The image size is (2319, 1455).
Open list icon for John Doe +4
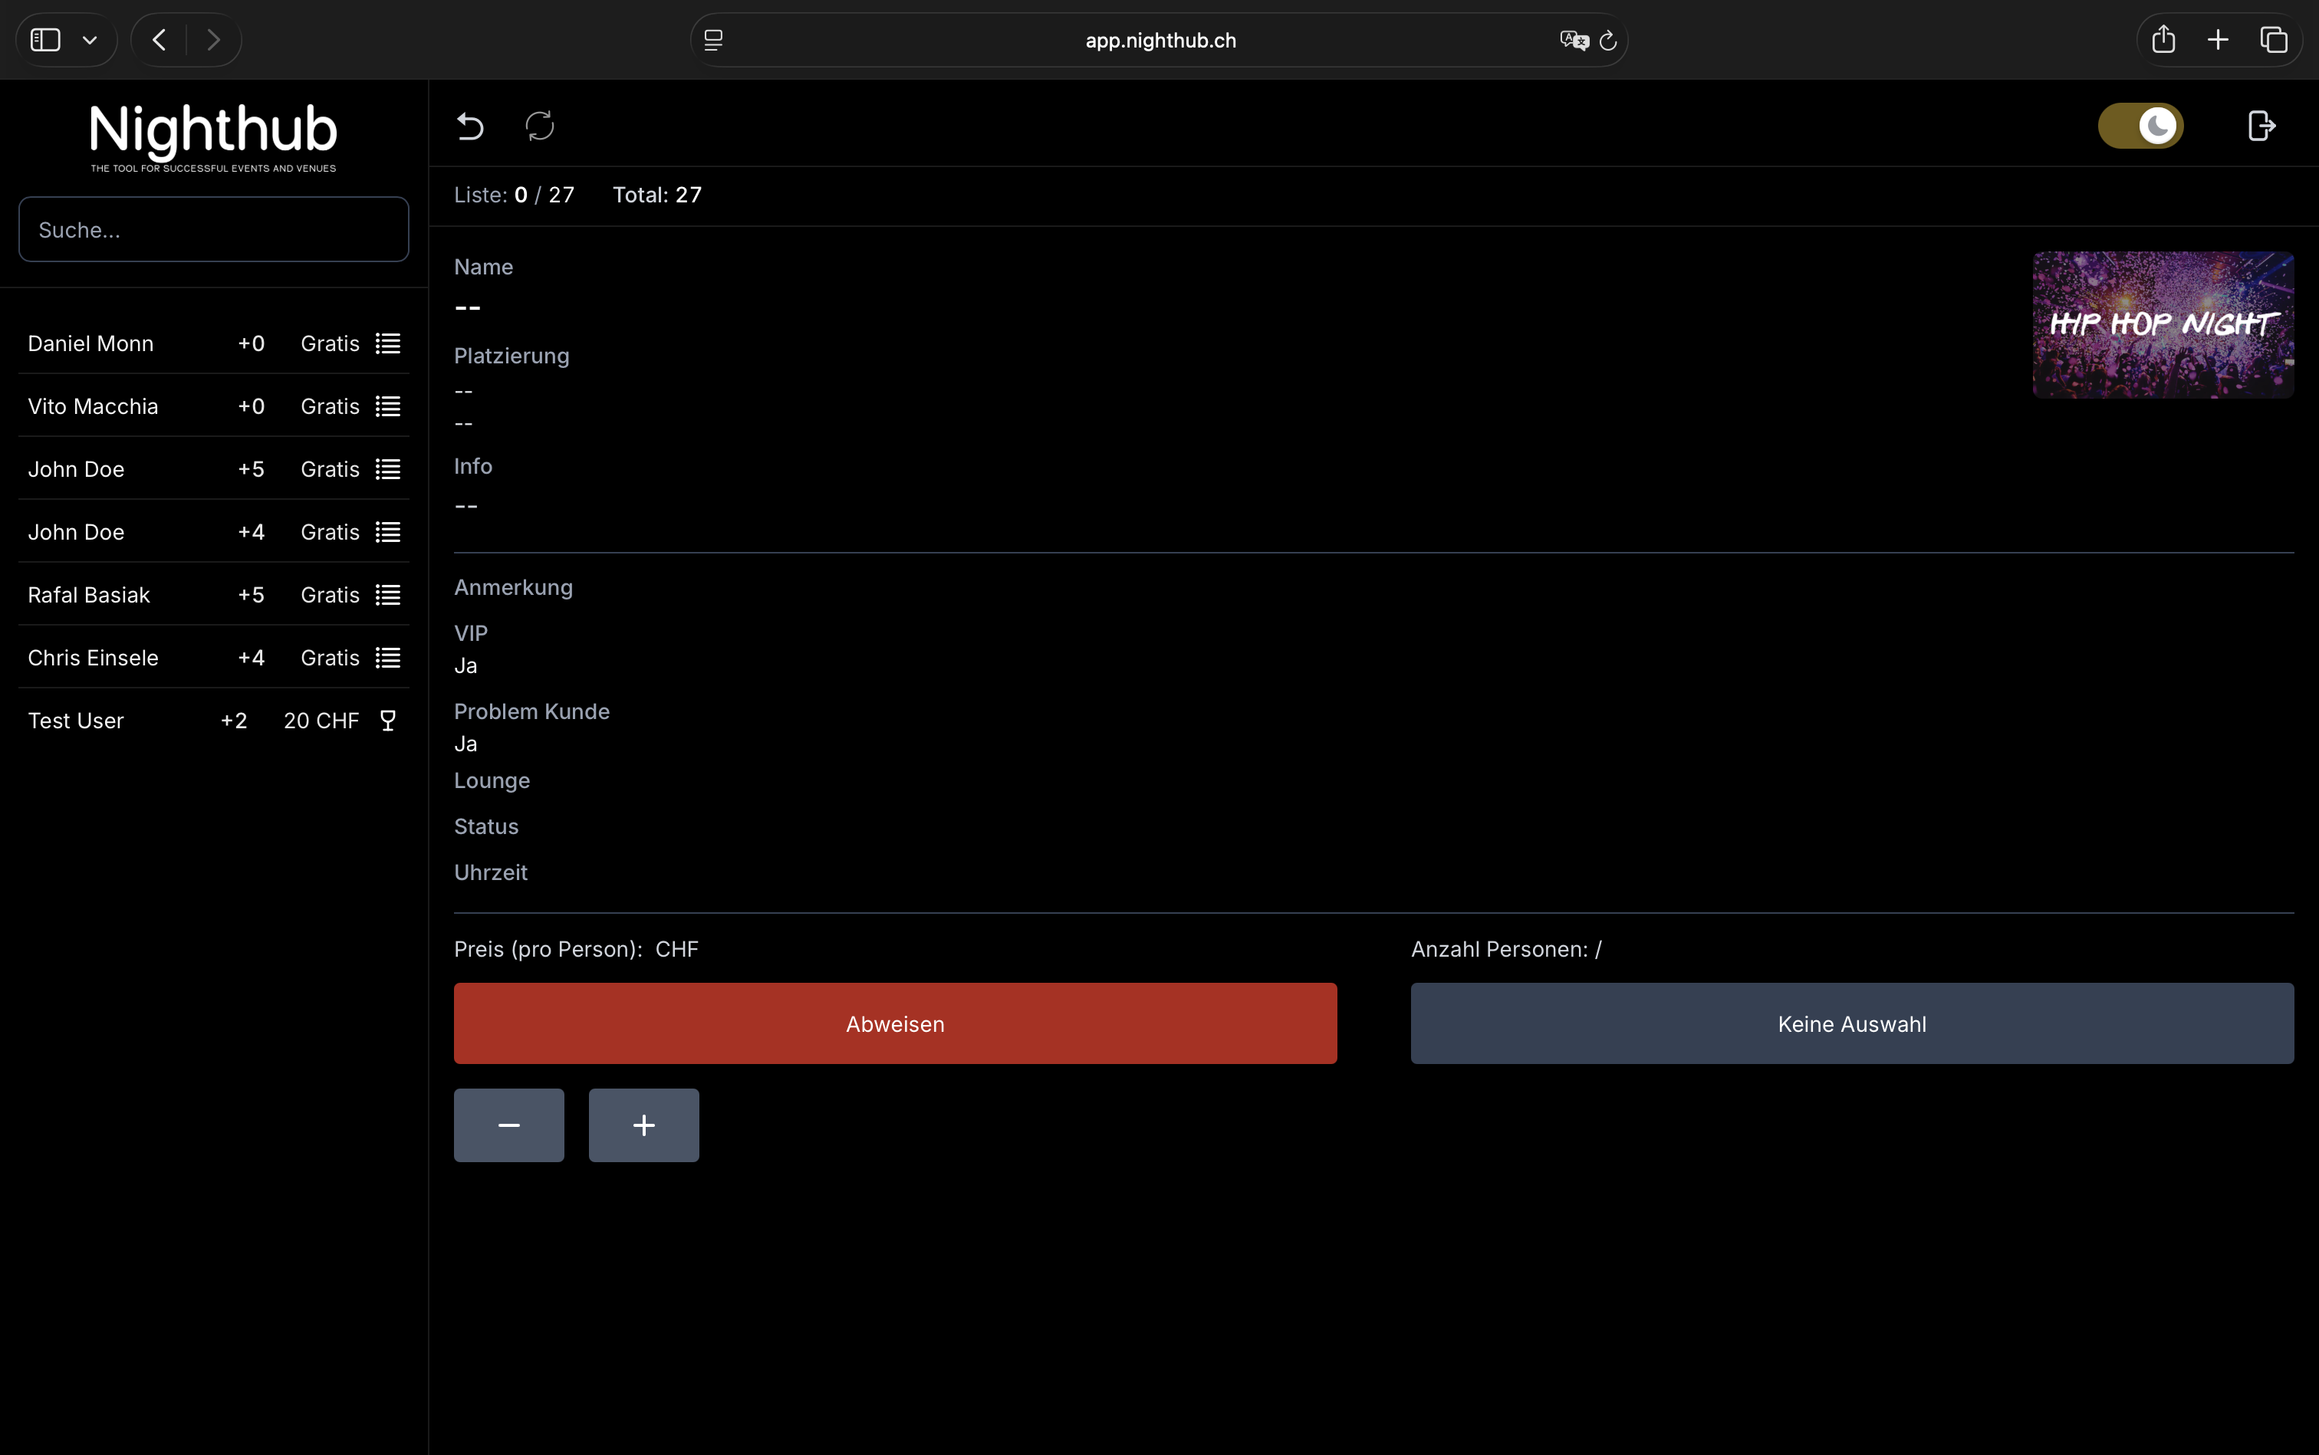(x=388, y=532)
